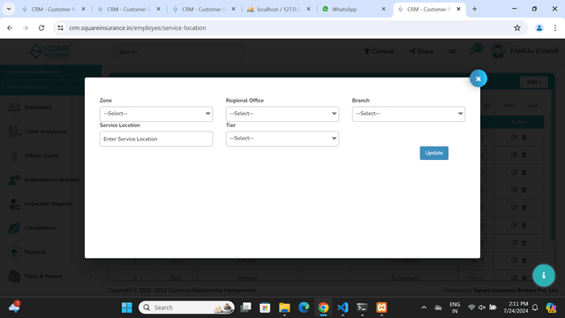Open the tab search dropdown arrow
This screenshot has height=318, width=565.
(8, 9)
